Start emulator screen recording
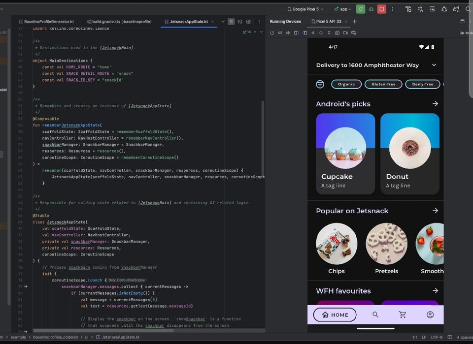 (x=345, y=32)
